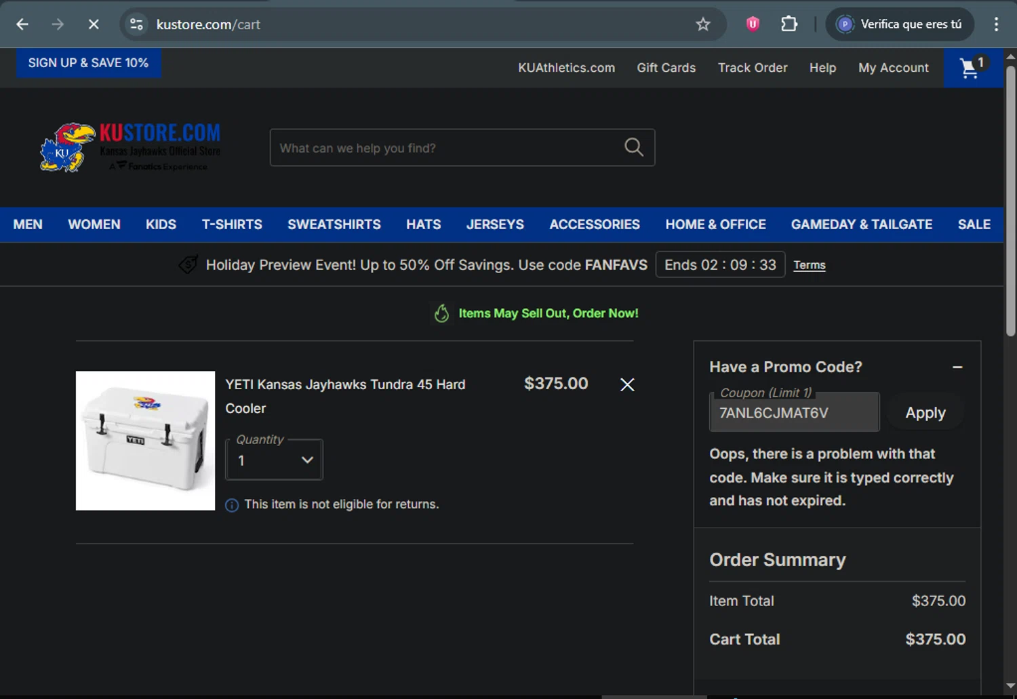Screen dimensions: 1017x699
Task: Open Chrome three-dot menu
Action: (996, 24)
